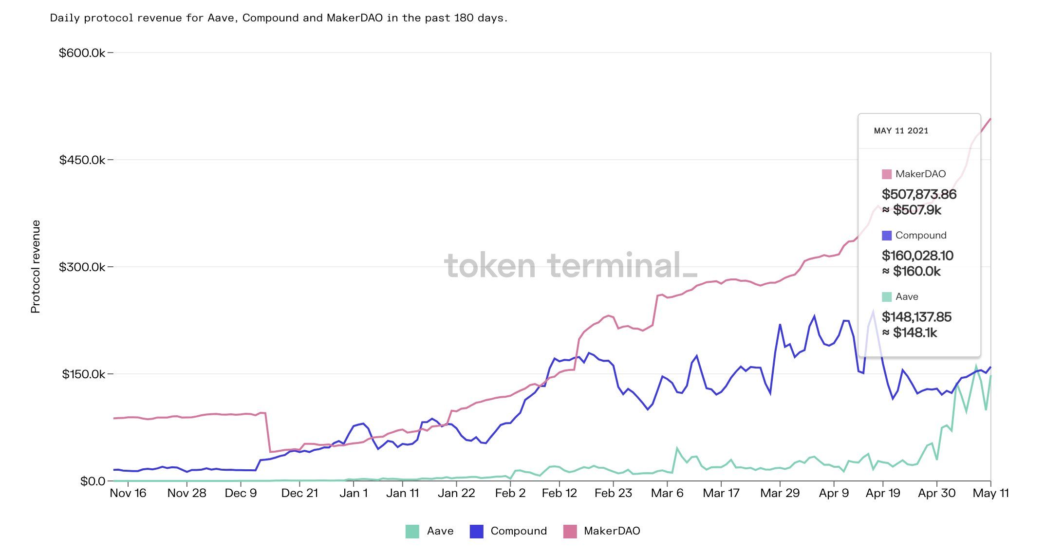Select the MAY 11 2021 tooltip header
This screenshot has width=1045, height=553.
(x=901, y=131)
